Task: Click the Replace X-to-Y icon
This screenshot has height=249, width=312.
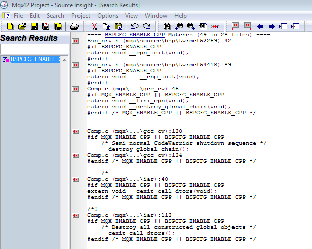Action: [x=215, y=26]
